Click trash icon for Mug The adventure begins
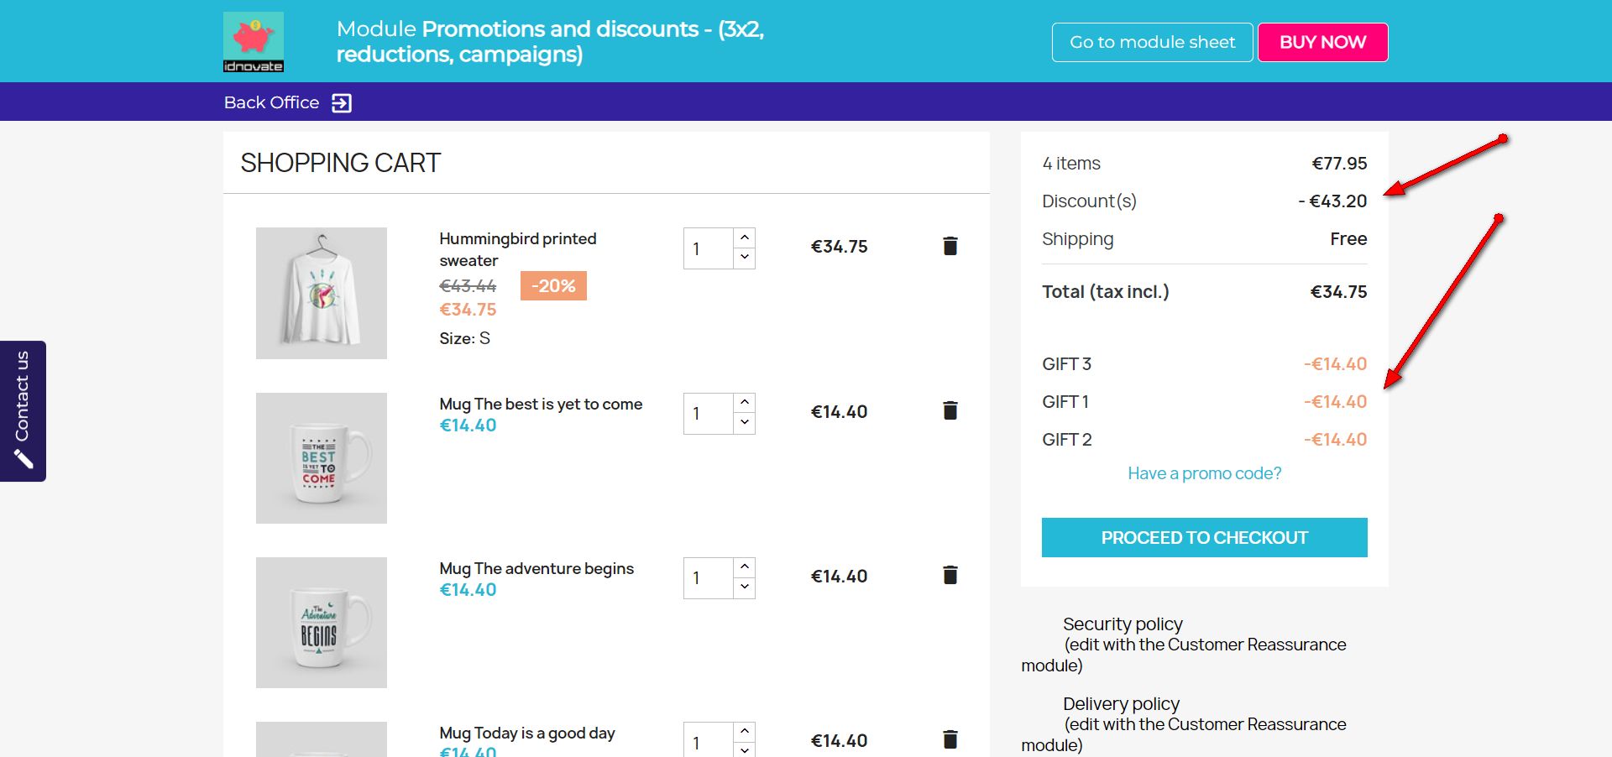This screenshot has height=757, width=1612. 950,575
